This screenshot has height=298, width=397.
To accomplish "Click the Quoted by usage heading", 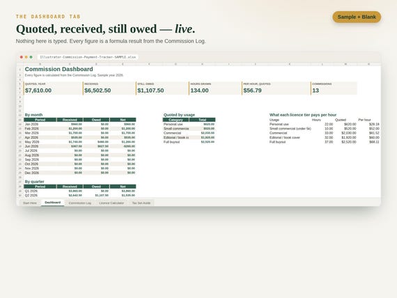I will pos(179,115).
